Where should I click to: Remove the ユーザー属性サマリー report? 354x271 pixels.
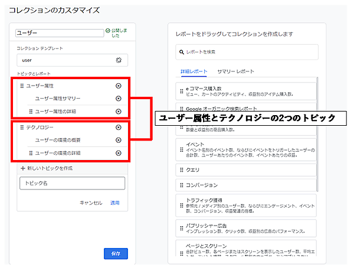tap(119, 99)
